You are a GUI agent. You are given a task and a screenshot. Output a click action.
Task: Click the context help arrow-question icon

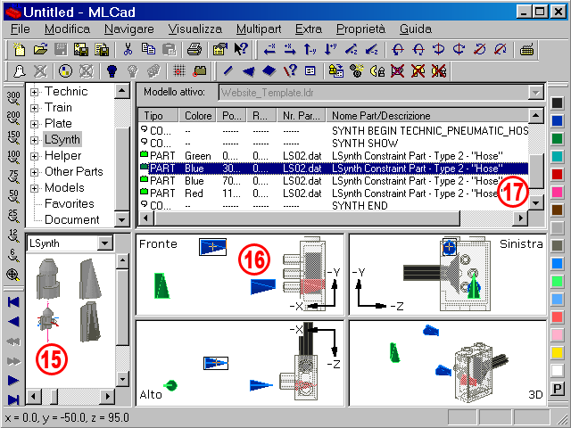(x=241, y=49)
